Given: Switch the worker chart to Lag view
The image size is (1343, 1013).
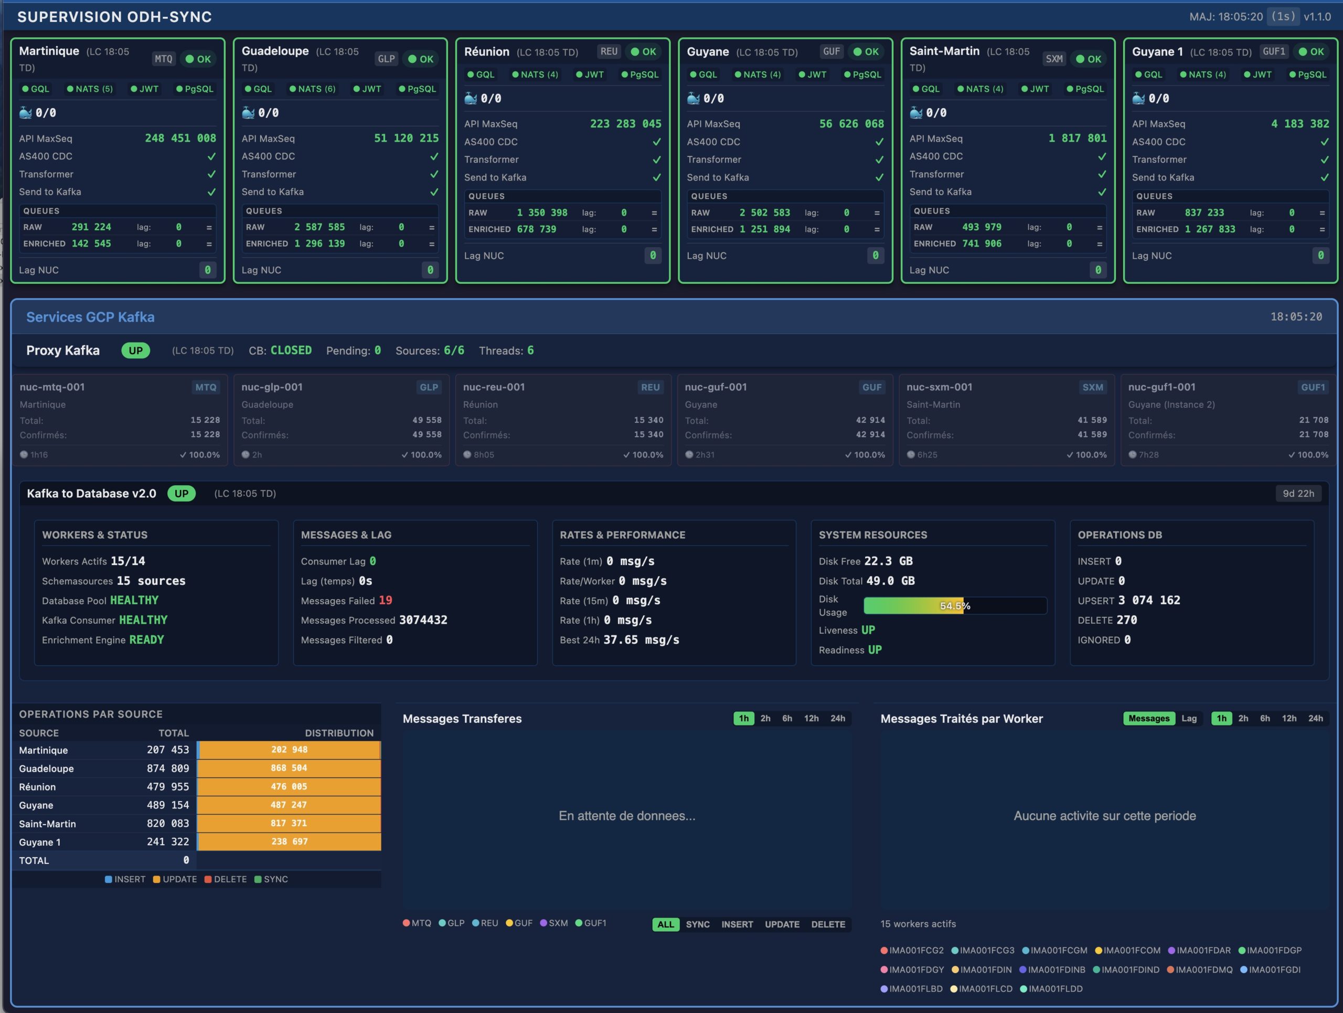Looking at the screenshot, I should tap(1189, 719).
